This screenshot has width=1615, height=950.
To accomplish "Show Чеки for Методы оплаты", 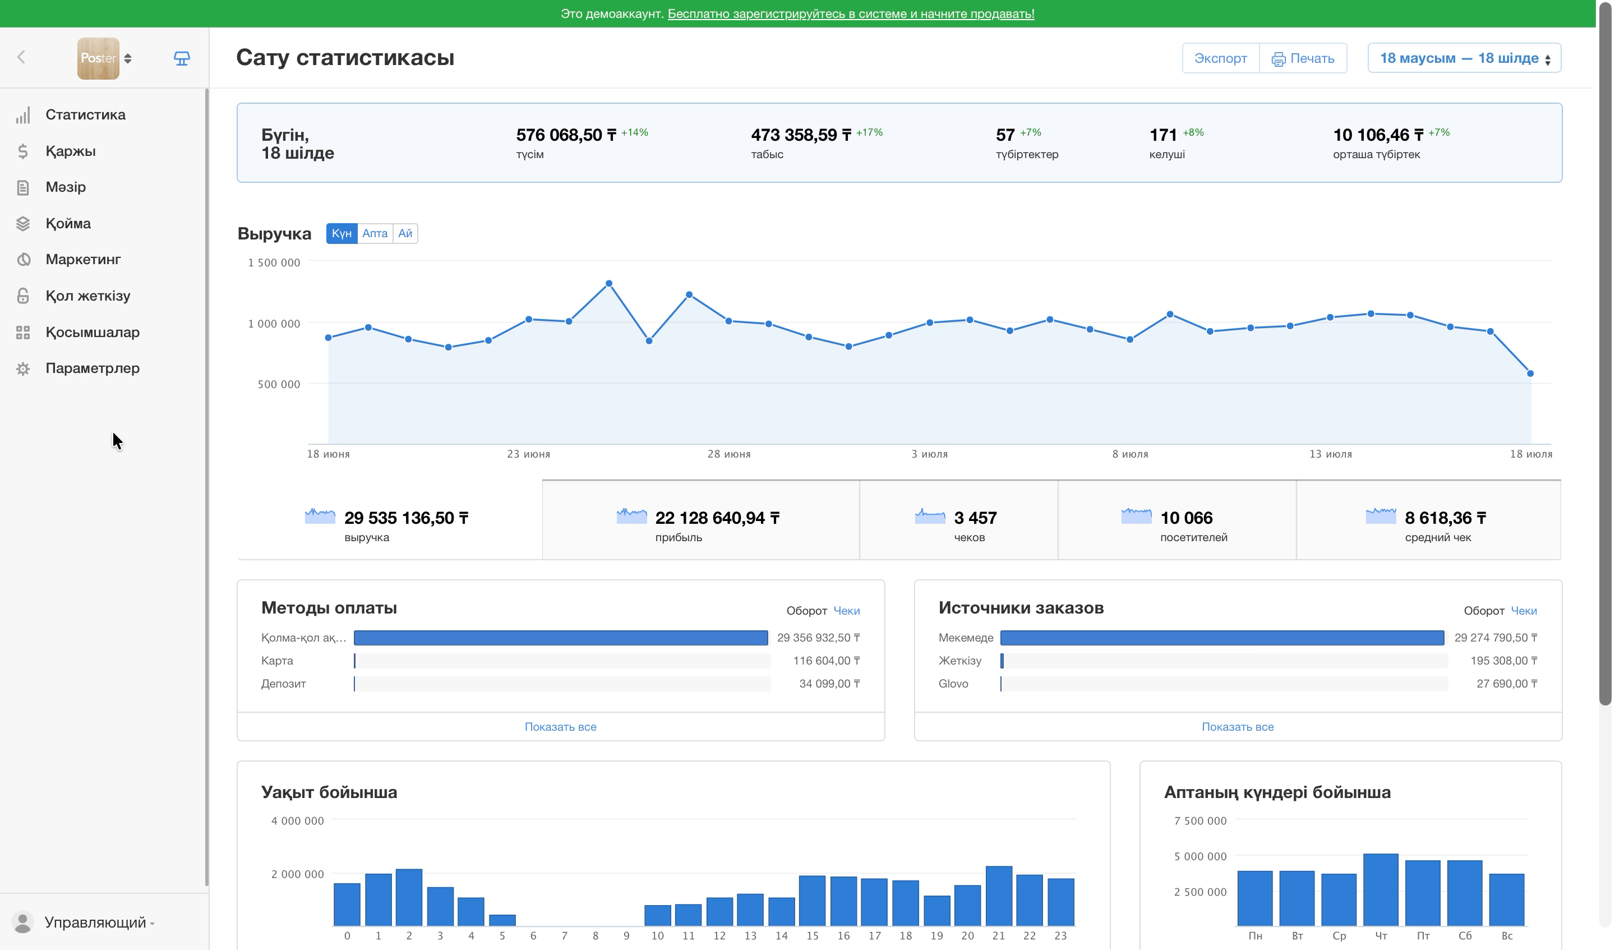I will [x=847, y=611].
